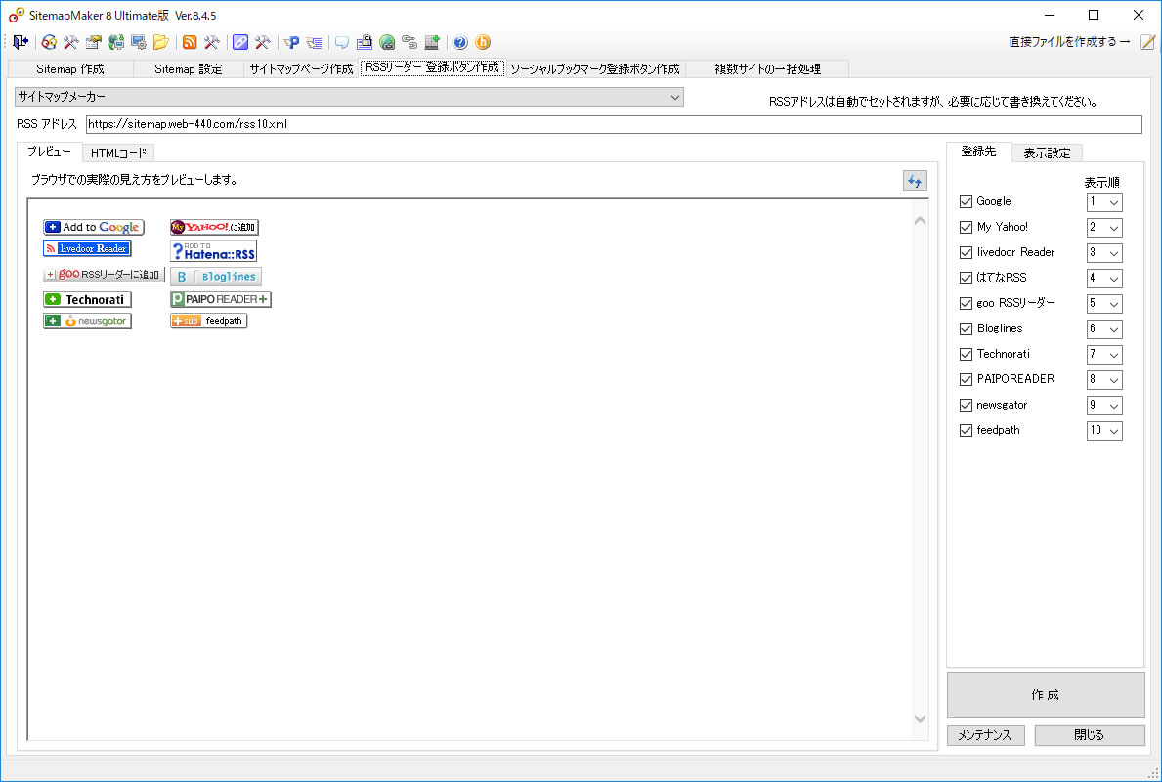Open the display order dropdown for livedoor Reader
This screenshot has width=1162, height=782.
point(1104,253)
